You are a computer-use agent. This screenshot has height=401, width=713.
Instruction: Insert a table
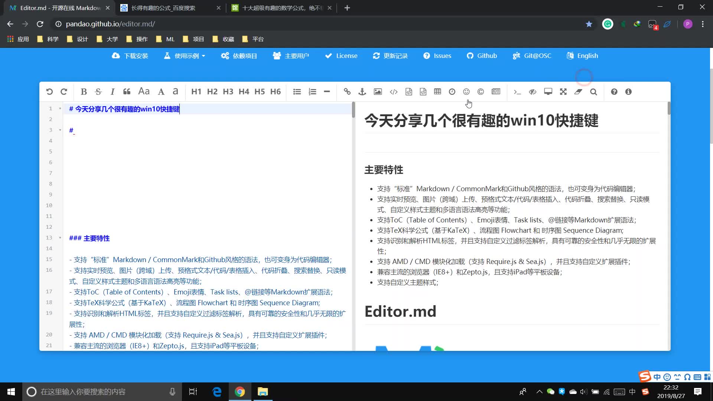tap(437, 92)
